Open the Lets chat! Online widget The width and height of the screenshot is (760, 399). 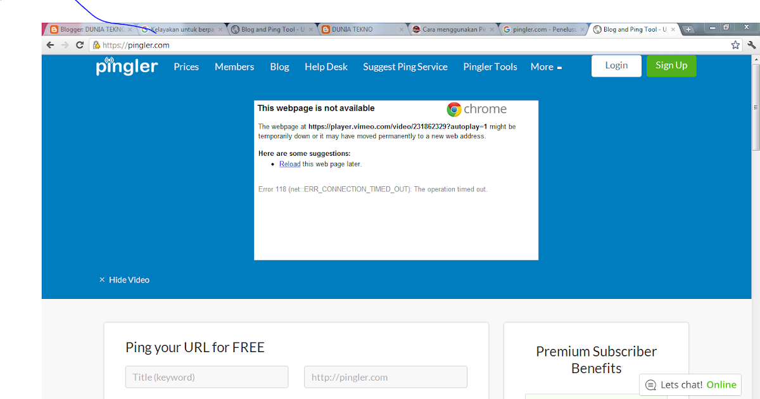tap(690, 384)
